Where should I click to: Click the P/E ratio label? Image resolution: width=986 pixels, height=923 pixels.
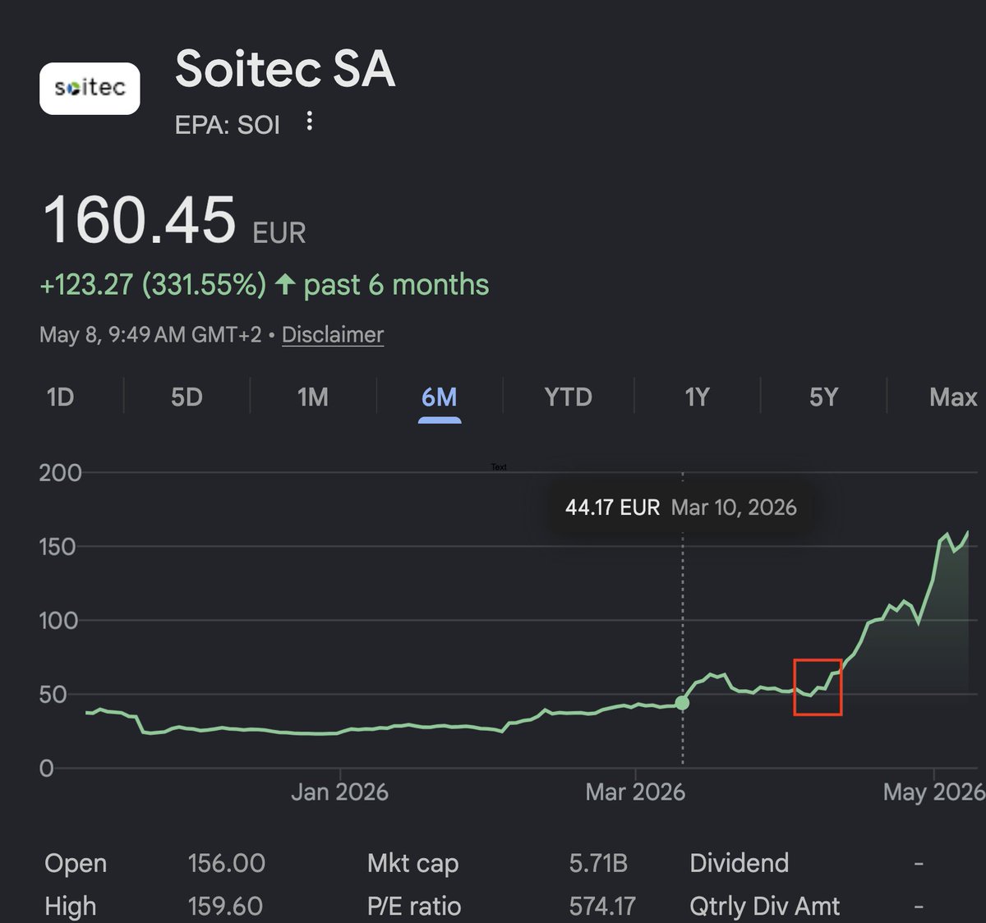point(414,907)
